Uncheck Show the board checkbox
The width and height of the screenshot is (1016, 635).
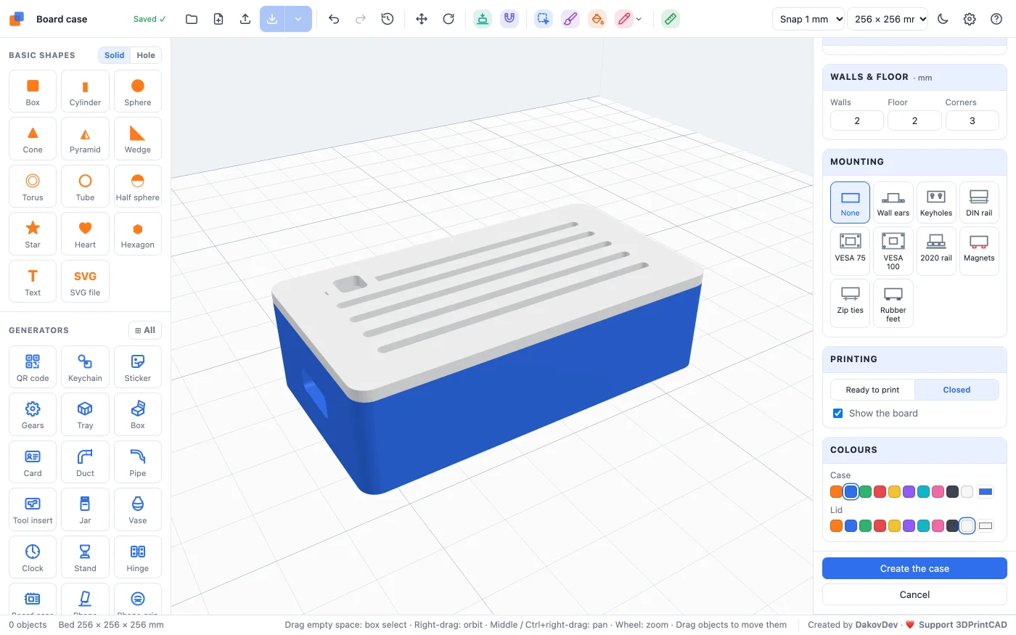tap(838, 413)
